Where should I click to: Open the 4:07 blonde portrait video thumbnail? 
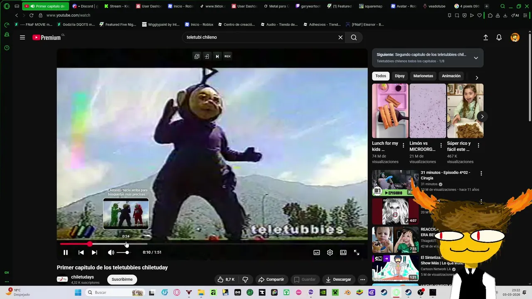point(395,211)
